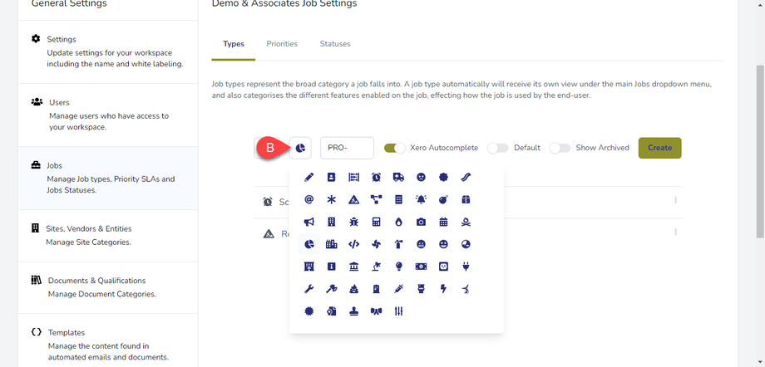Choose the ambulance icon
This screenshot has width=765, height=367.
398,177
